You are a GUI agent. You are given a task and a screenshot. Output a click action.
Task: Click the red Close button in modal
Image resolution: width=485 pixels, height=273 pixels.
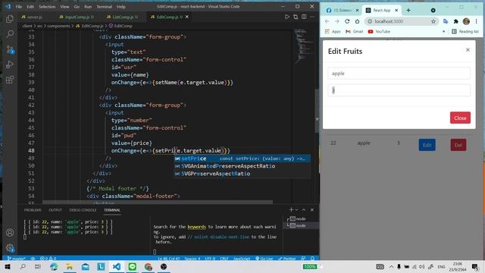tap(460, 118)
